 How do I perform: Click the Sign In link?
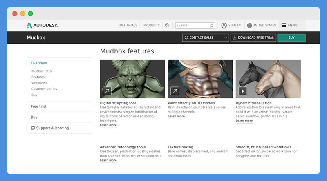coord(234,25)
